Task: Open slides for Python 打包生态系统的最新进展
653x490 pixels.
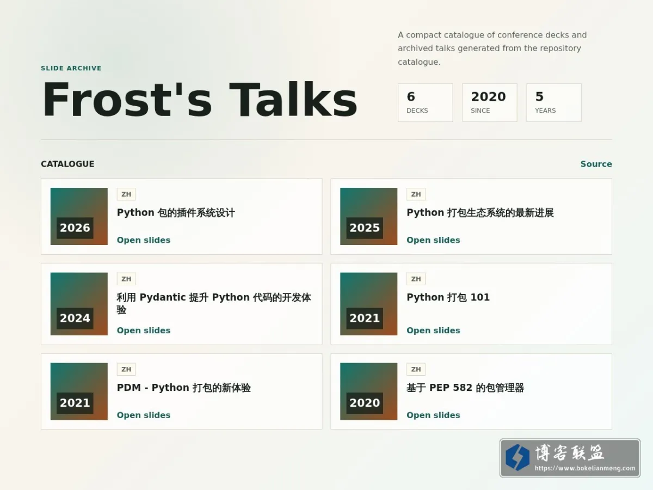Action: (x=433, y=240)
